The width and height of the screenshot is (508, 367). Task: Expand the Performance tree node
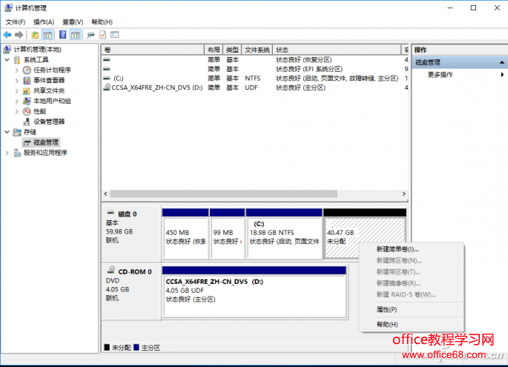[17, 111]
